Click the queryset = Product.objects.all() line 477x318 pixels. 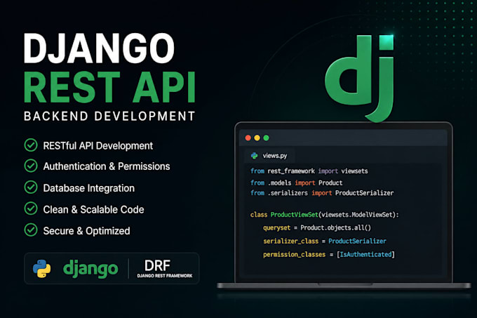tap(317, 228)
